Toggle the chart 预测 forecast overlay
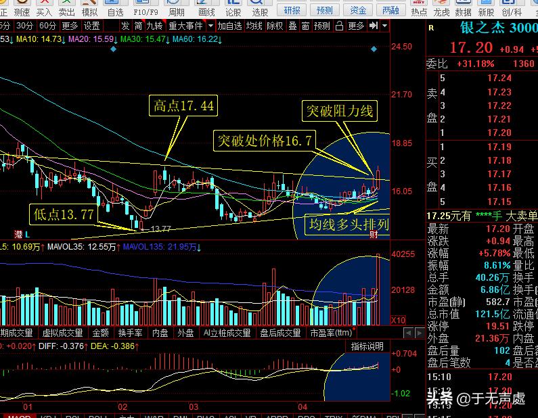The height and width of the screenshot is (418, 538). point(322,26)
